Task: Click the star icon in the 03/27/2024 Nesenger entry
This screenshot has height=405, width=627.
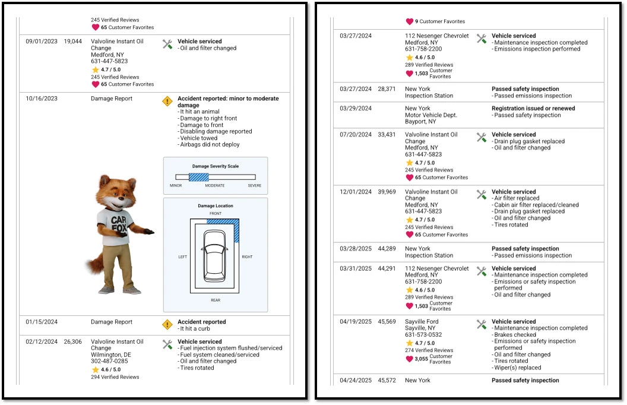Action: (x=410, y=58)
